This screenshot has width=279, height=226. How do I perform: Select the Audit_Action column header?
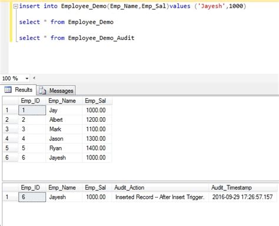(160, 188)
